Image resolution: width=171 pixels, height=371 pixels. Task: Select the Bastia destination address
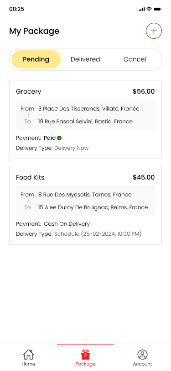click(x=86, y=122)
